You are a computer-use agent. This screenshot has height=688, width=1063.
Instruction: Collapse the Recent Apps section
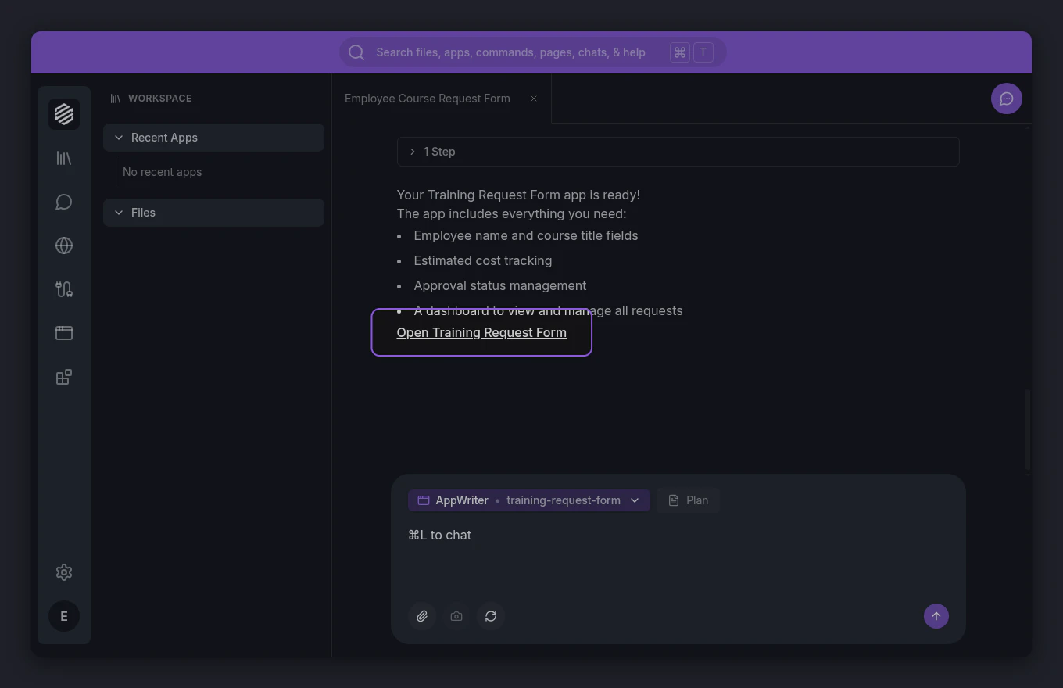(x=213, y=138)
